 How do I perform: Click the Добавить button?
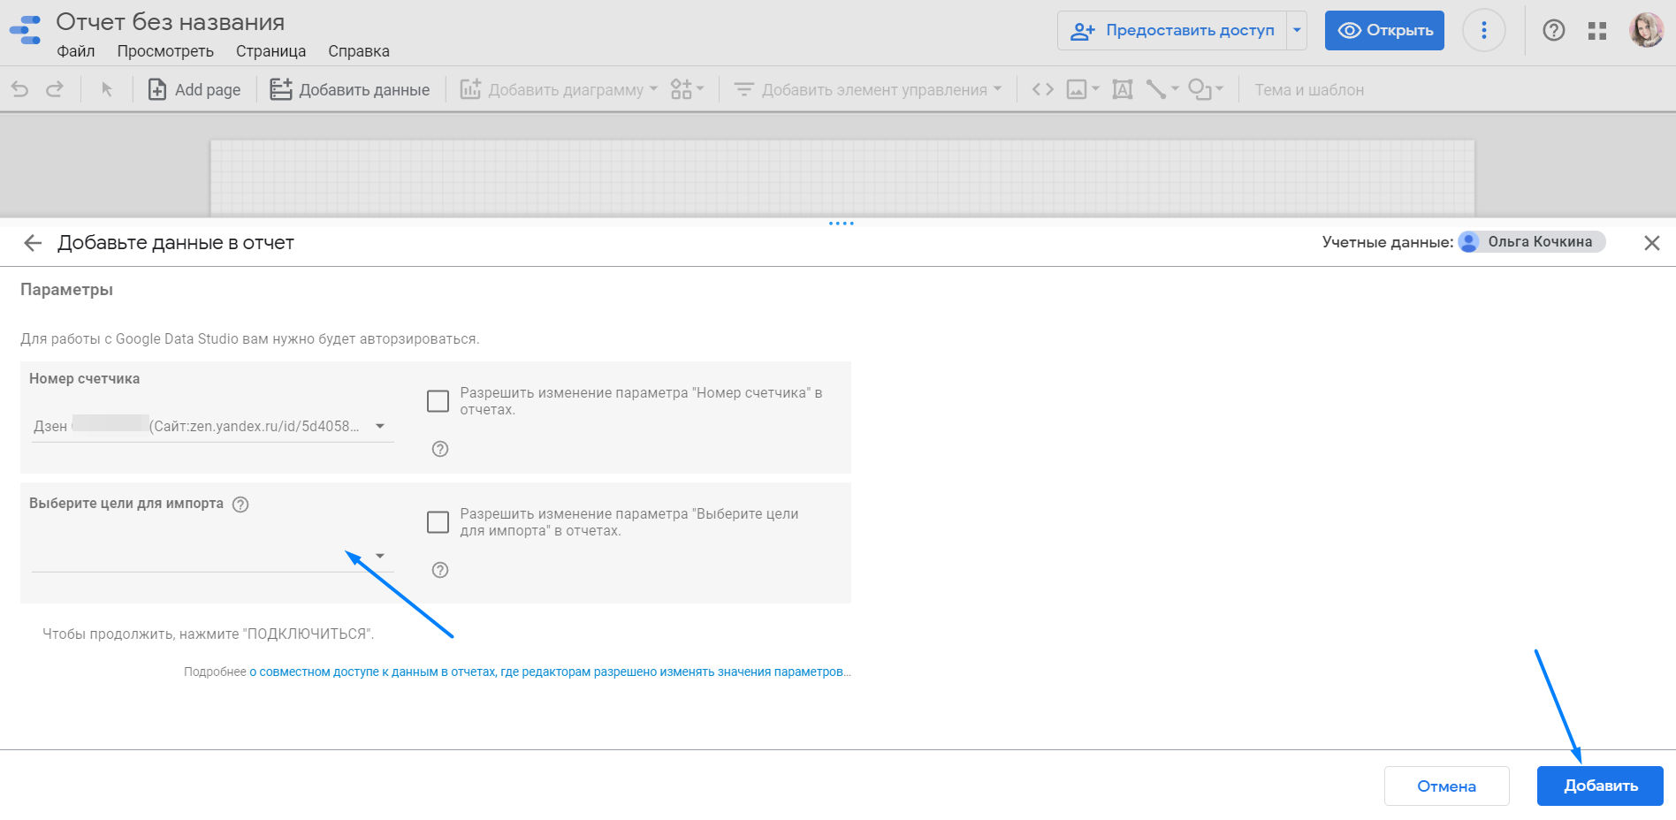1600,786
